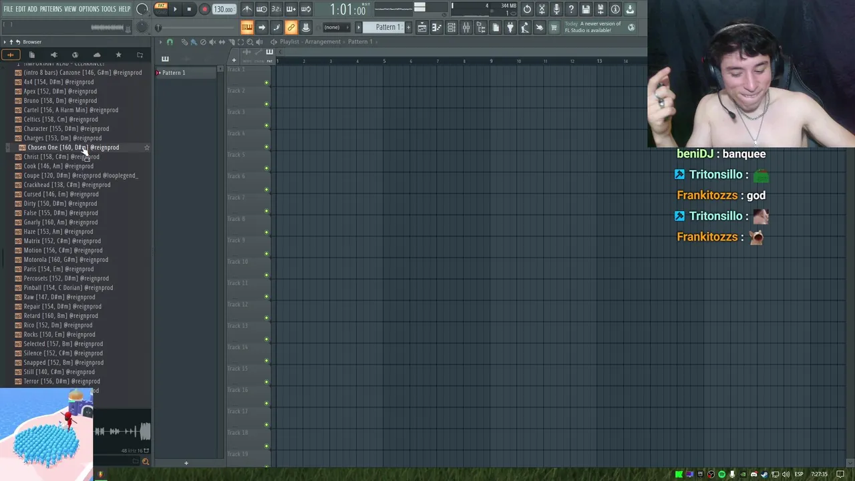Select the Cartel [156, A Harm Min] sample
The width and height of the screenshot is (855, 481).
(x=71, y=110)
